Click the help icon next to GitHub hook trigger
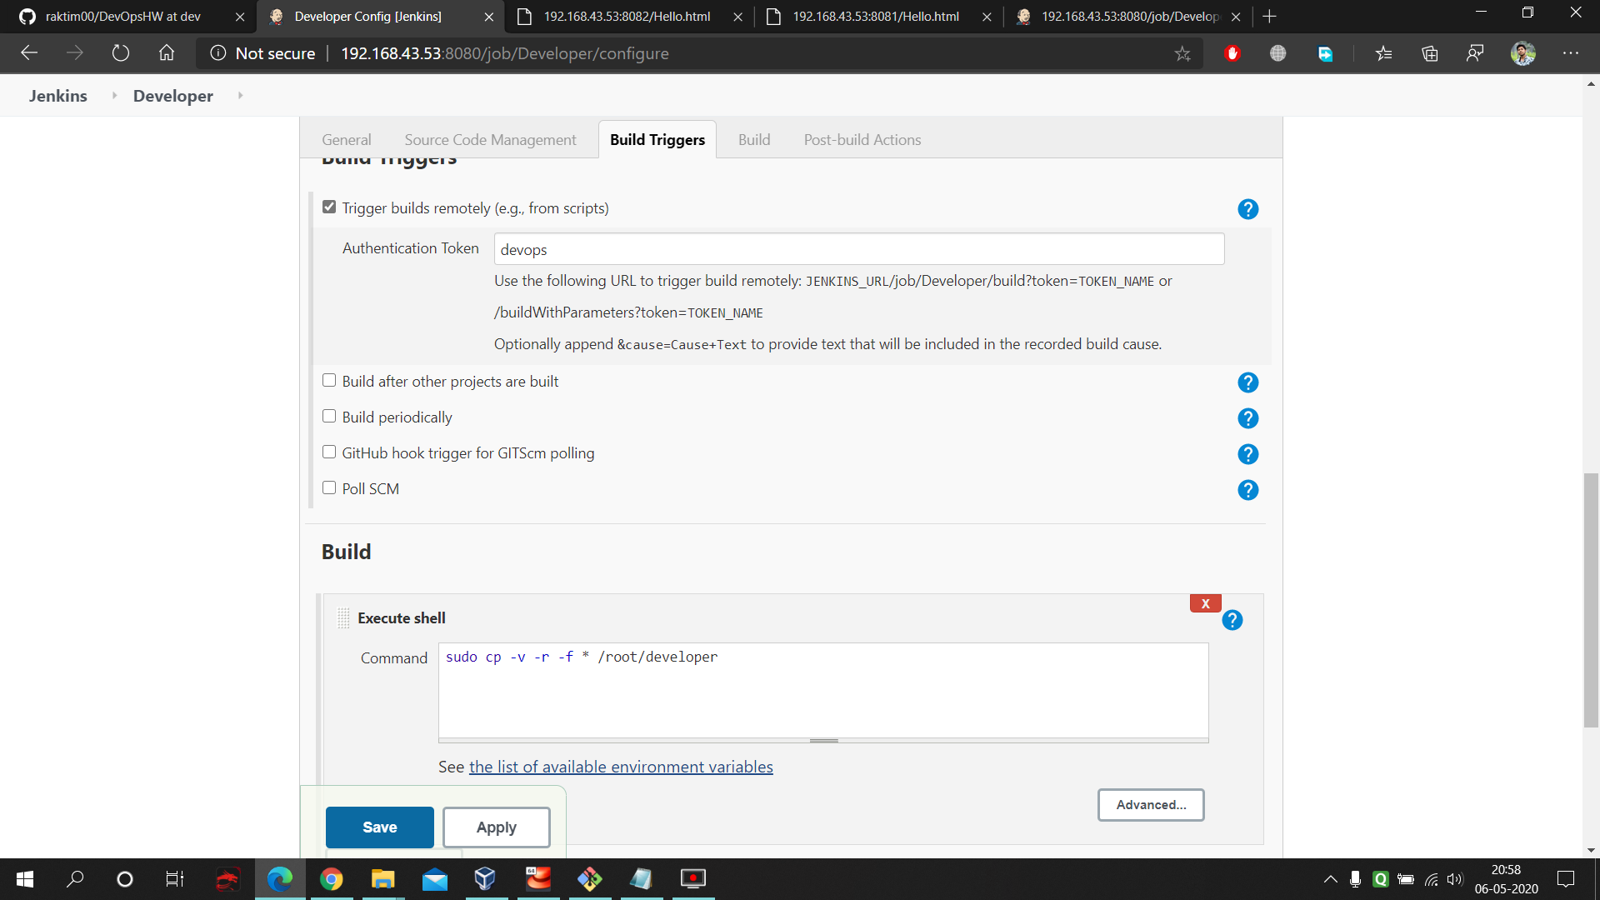Screen dimensions: 1600x900 click(x=1247, y=454)
